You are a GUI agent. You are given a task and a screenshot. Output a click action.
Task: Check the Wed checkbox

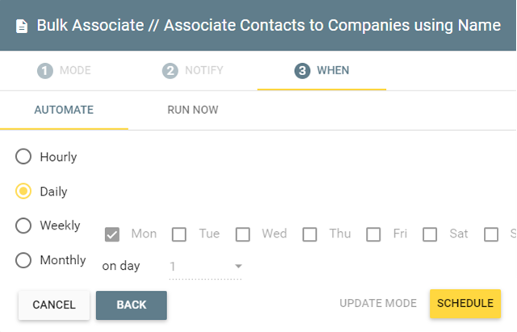(x=242, y=234)
